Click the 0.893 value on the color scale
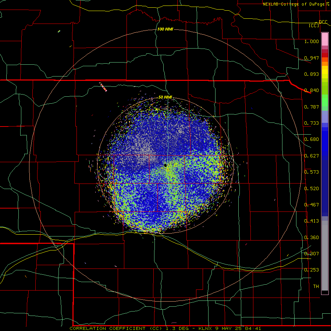 [312, 74]
